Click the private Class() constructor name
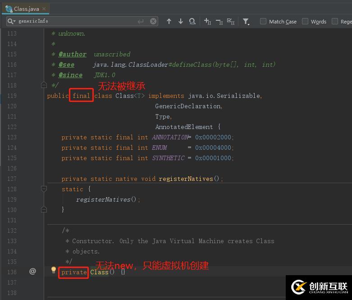This screenshot has height=300, width=352. pos(100,272)
